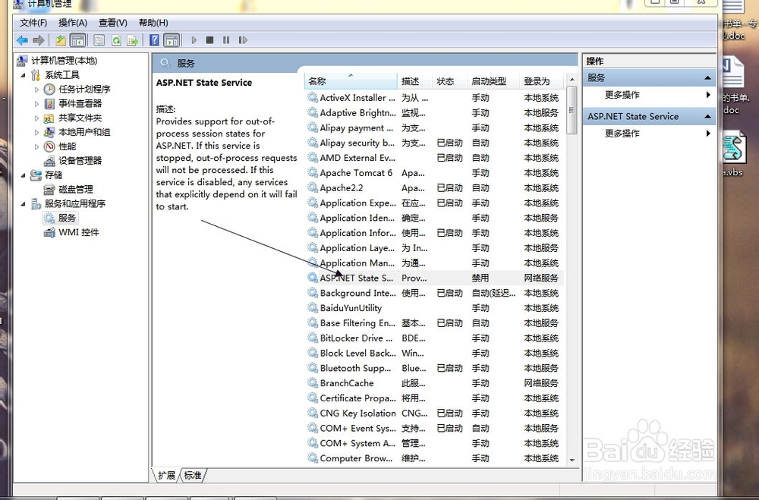Toggle the Show/Hide action pane button

click(x=172, y=40)
